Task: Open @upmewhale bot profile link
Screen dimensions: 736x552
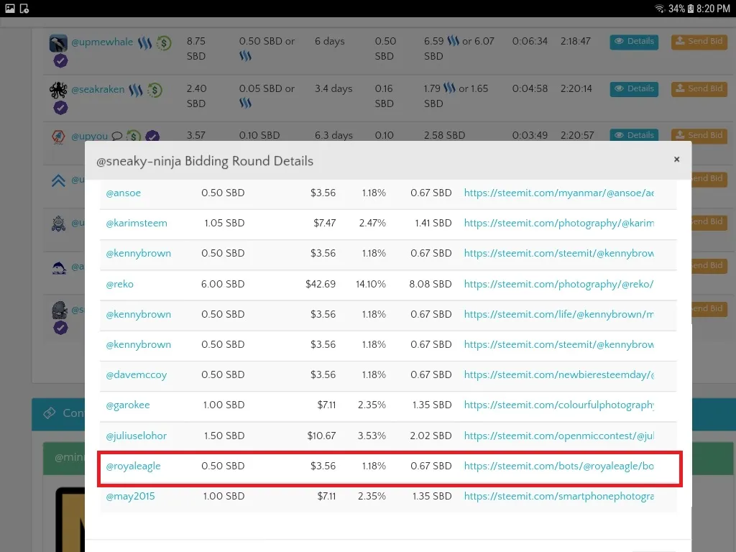Action: pos(102,42)
